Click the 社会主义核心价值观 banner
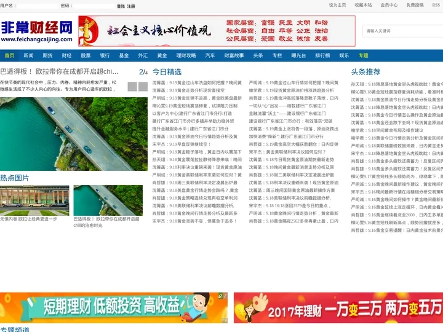443x332 pixels. [217, 31]
